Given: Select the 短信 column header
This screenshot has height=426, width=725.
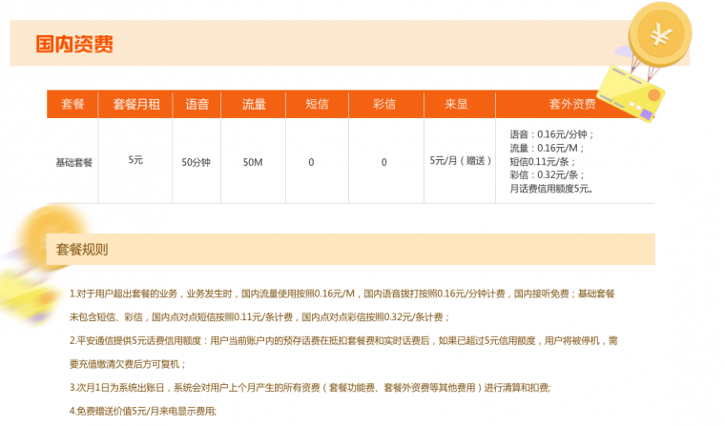Looking at the screenshot, I should tap(317, 104).
